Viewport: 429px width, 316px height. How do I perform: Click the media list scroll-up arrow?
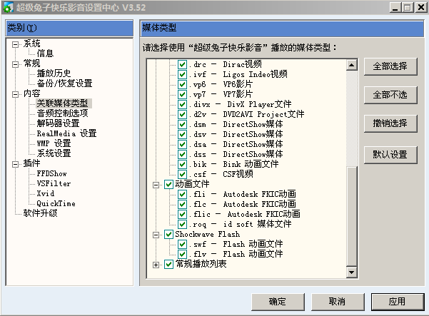(x=352, y=65)
